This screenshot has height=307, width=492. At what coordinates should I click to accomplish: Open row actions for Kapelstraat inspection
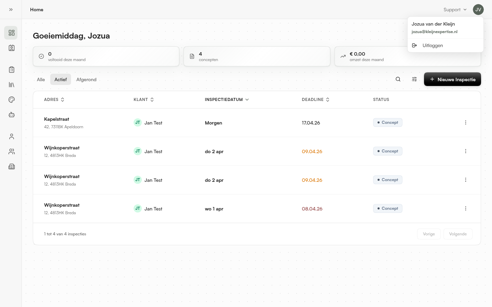click(x=466, y=122)
